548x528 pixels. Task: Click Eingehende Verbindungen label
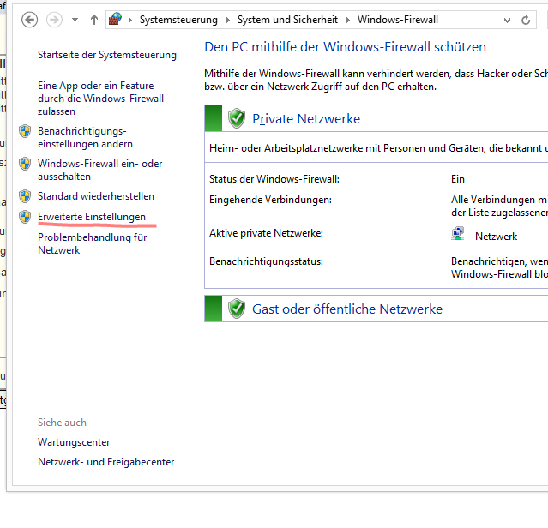(270, 200)
